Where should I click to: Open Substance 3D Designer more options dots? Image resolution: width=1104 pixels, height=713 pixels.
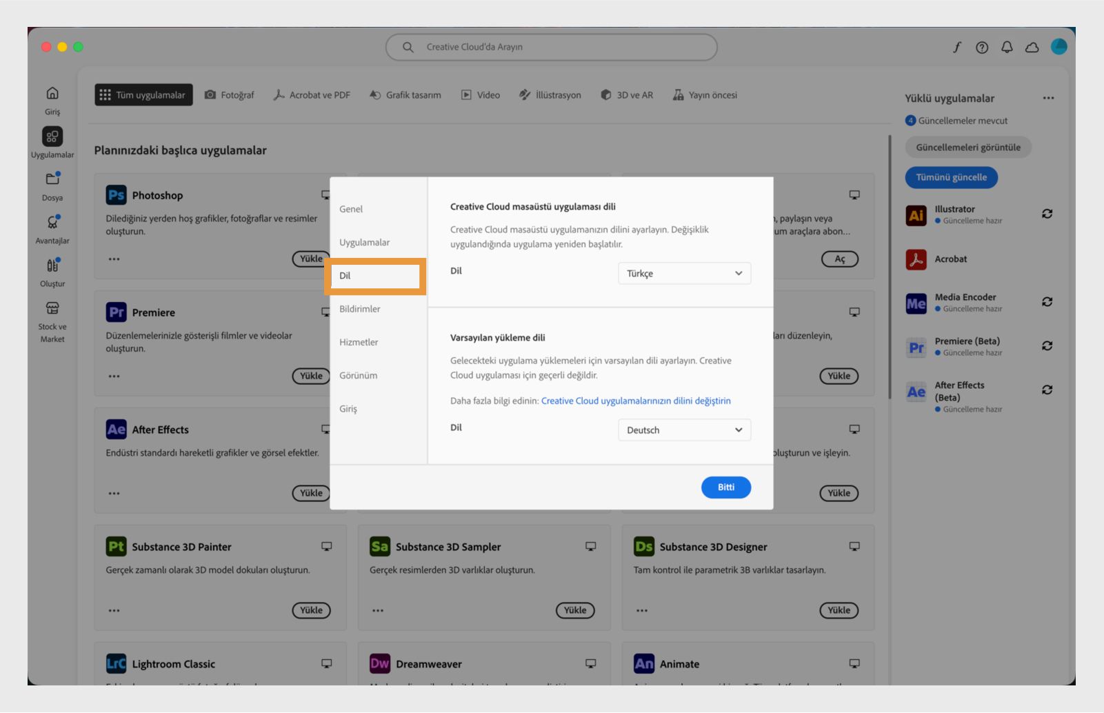(x=642, y=611)
